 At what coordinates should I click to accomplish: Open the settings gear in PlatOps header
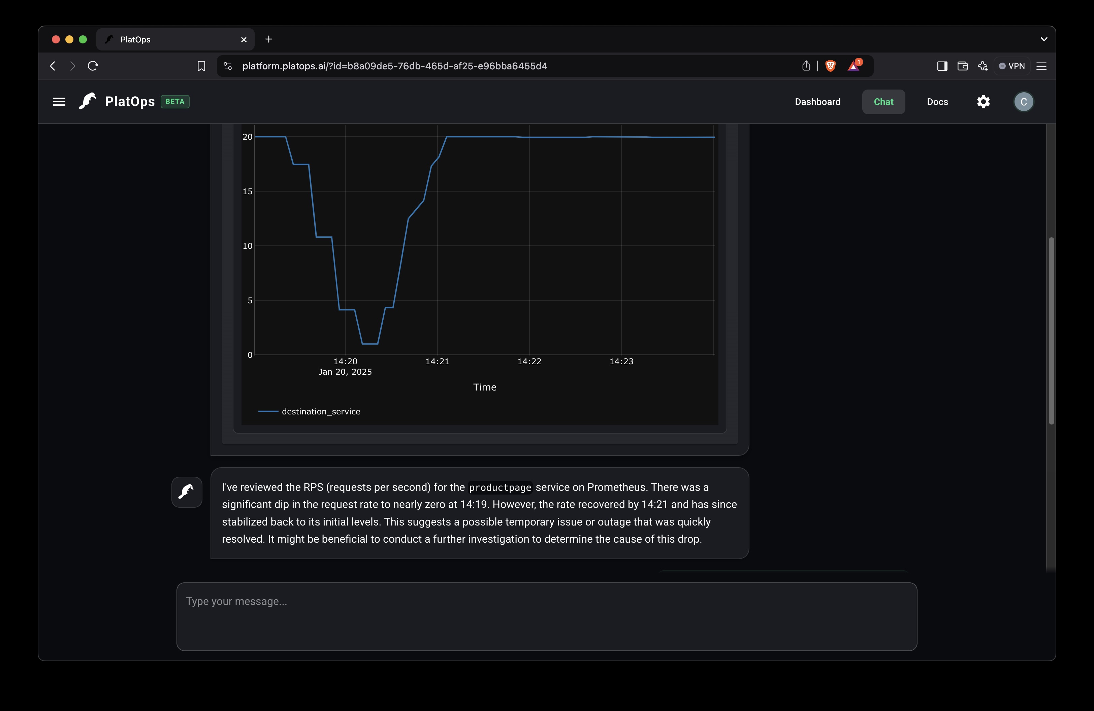[983, 102]
